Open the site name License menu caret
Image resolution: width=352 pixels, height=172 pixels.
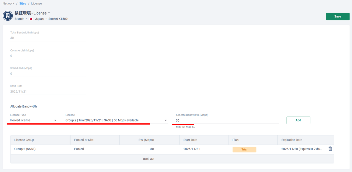click(49, 13)
